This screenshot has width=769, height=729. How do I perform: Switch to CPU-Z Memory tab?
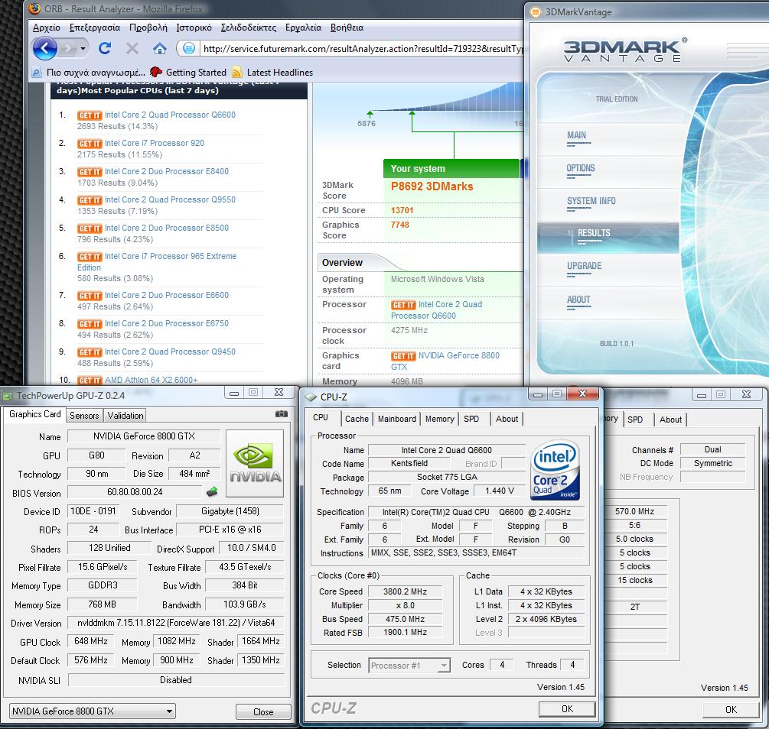439,419
